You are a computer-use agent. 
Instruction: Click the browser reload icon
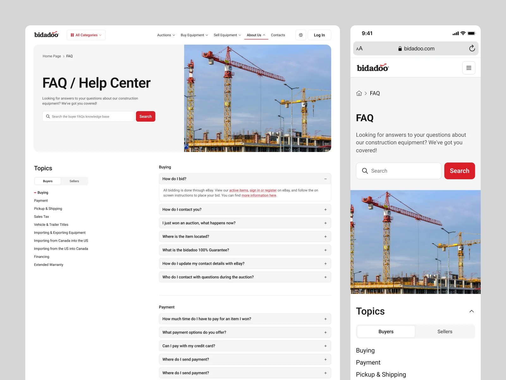pyautogui.click(x=472, y=48)
